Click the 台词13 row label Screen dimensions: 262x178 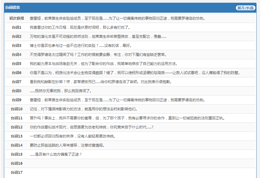pos(16,136)
